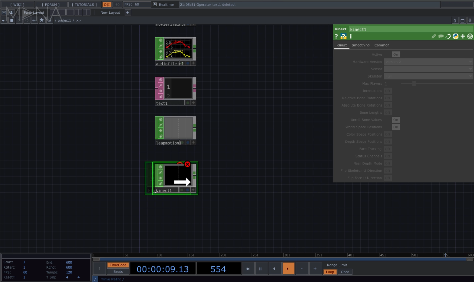Open the Skeleton dropdown

(x=428, y=76)
